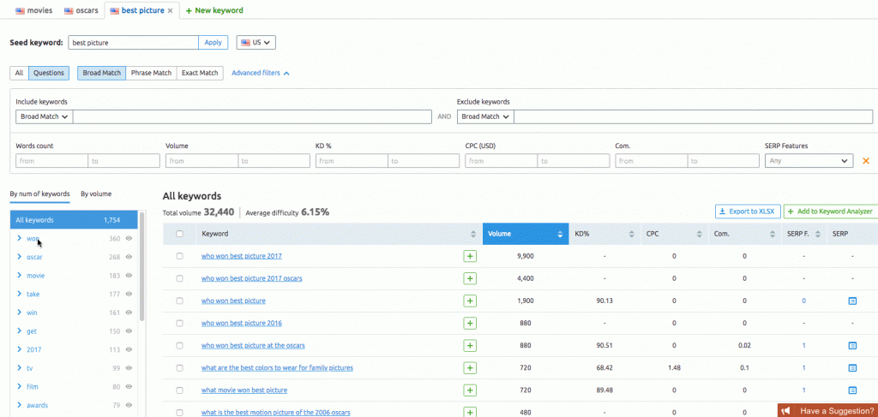Click Add to Keyword Analyzer
The height and width of the screenshot is (417, 878).
click(831, 211)
